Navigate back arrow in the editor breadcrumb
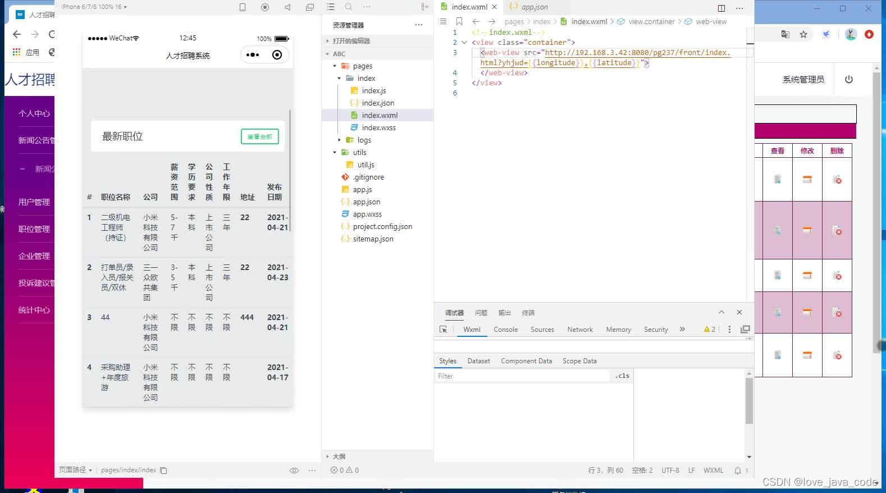The image size is (886, 493). coord(476,21)
